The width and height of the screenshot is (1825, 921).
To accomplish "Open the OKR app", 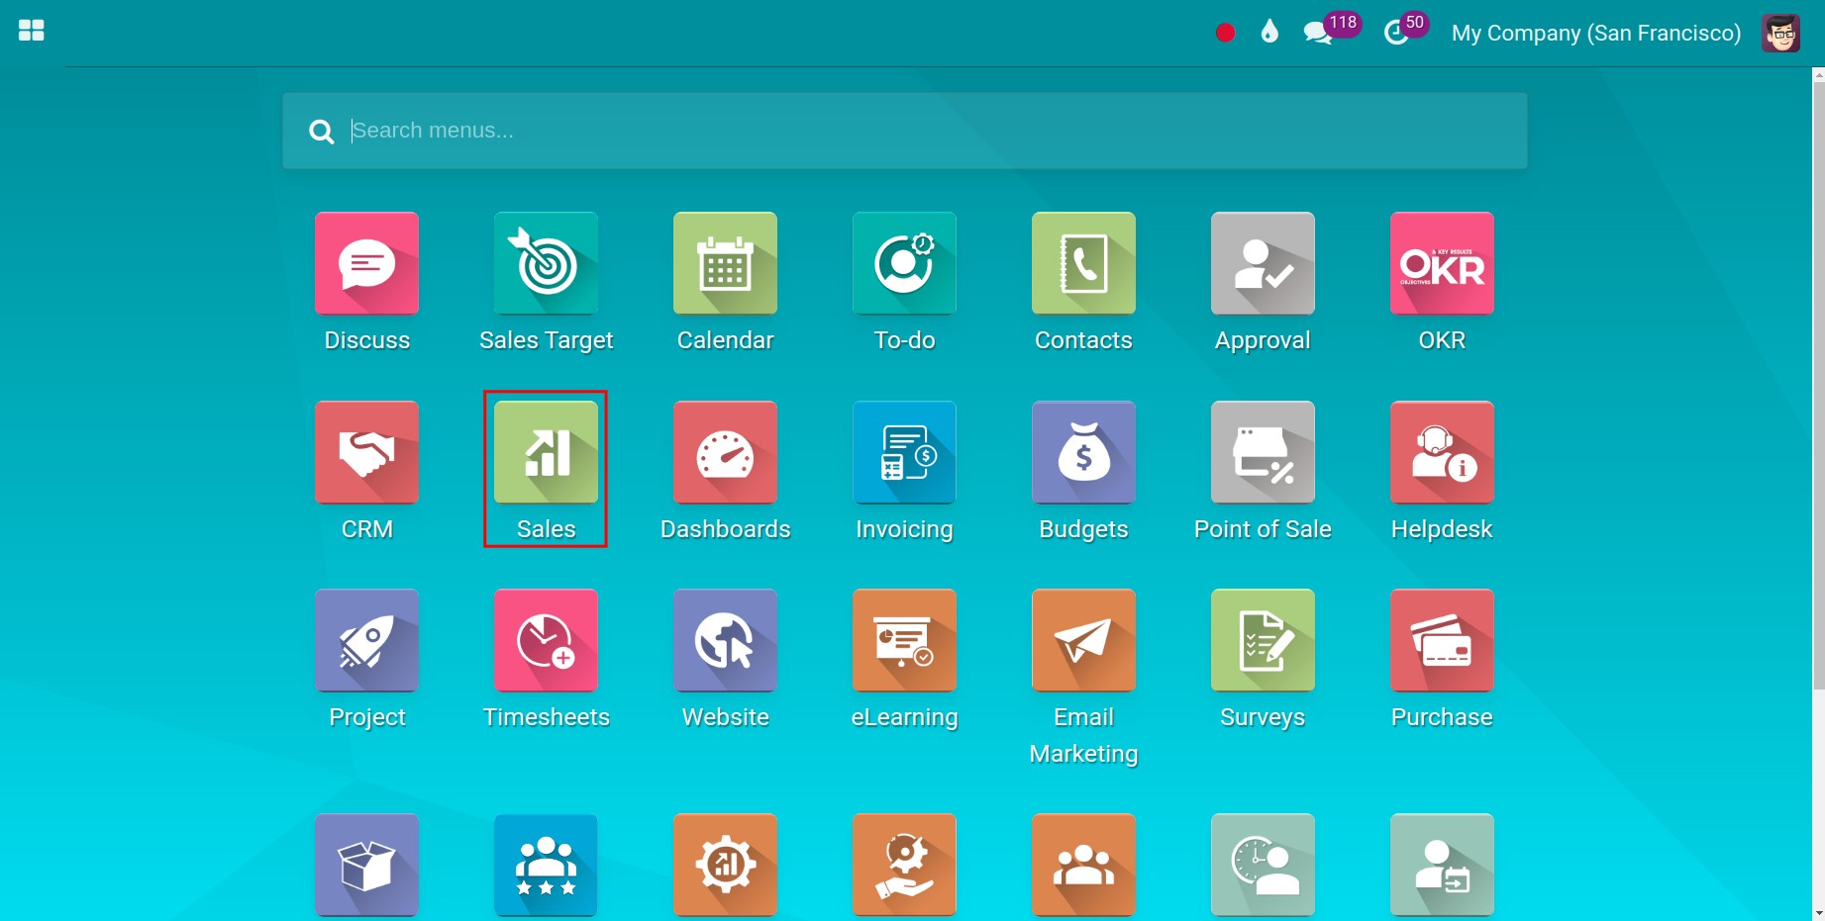I will [1442, 263].
